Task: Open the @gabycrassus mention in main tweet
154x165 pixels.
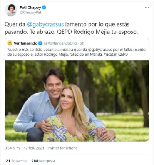Action: (x=45, y=24)
